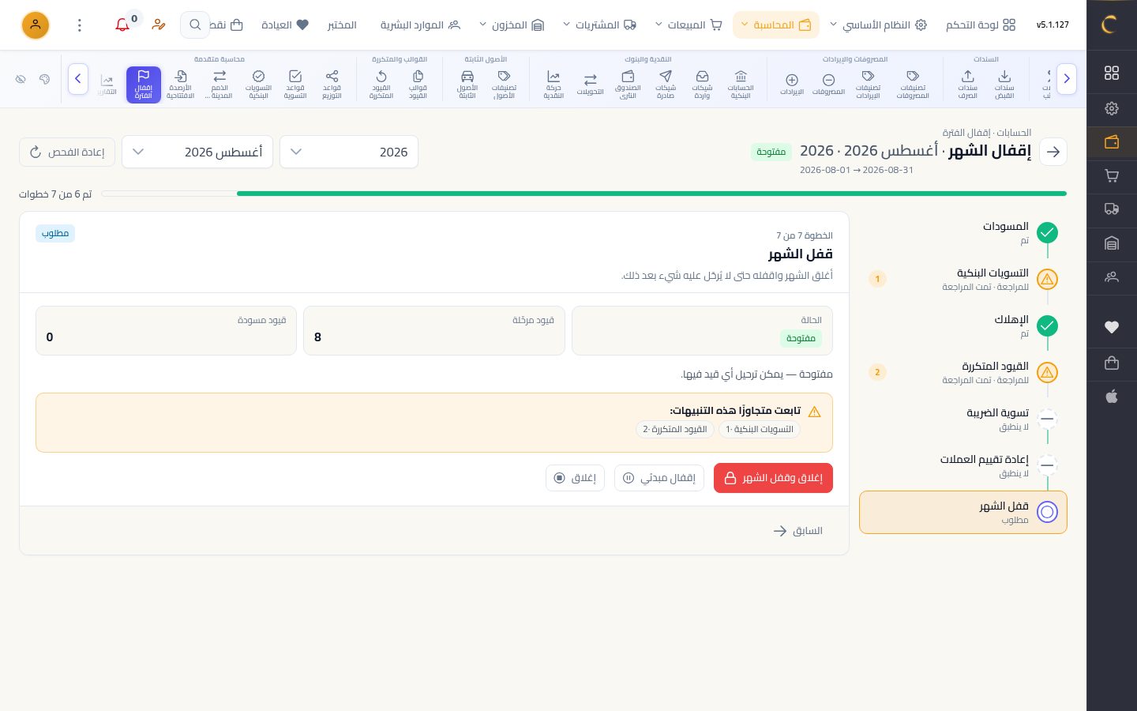
Task: Expand the المشتريات menu
Action: pos(599,25)
